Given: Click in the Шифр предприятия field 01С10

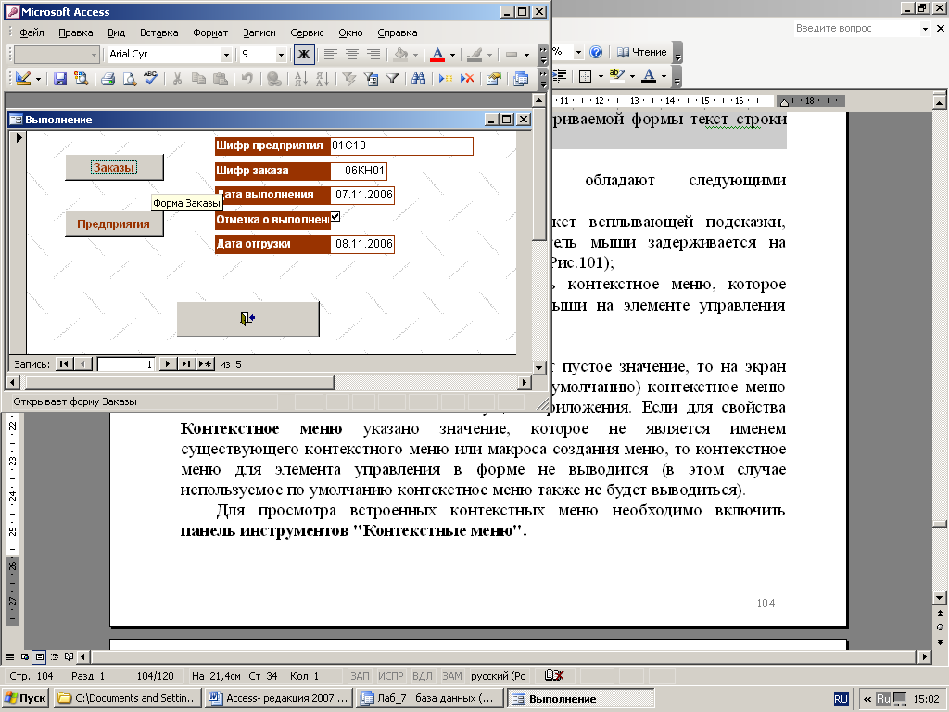Looking at the screenshot, I should (x=401, y=146).
